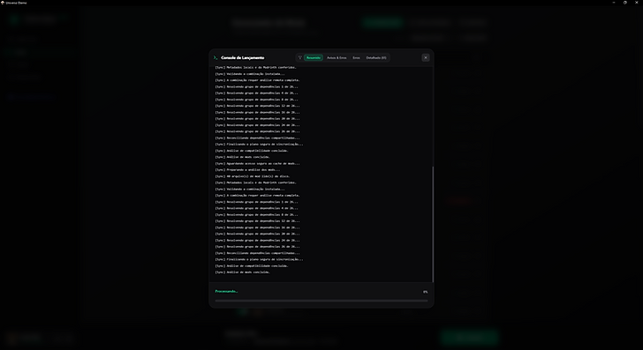Select the Resumido filter tab

click(x=314, y=57)
